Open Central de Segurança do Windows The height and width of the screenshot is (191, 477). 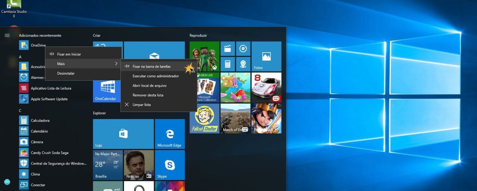tap(53, 164)
